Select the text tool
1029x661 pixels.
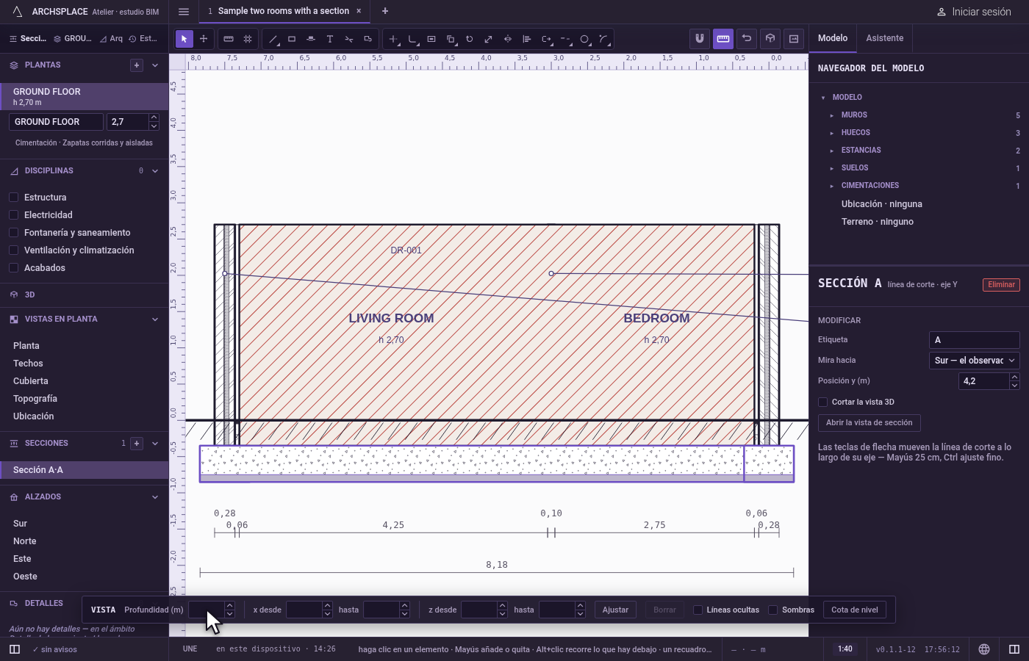pyautogui.click(x=330, y=39)
